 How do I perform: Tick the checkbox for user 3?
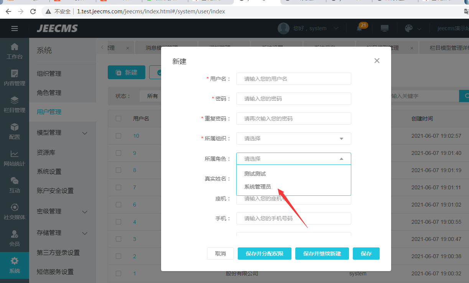(x=118, y=239)
